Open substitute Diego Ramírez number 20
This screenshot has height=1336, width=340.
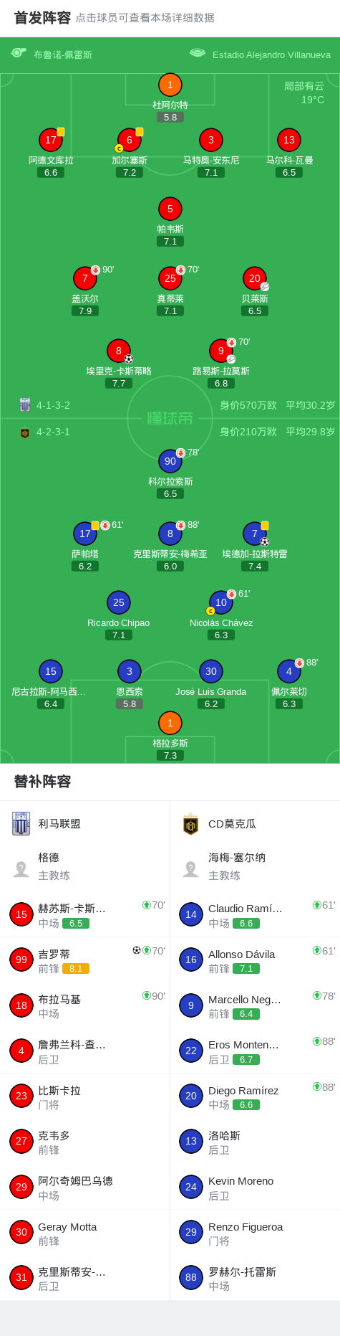(255, 1096)
